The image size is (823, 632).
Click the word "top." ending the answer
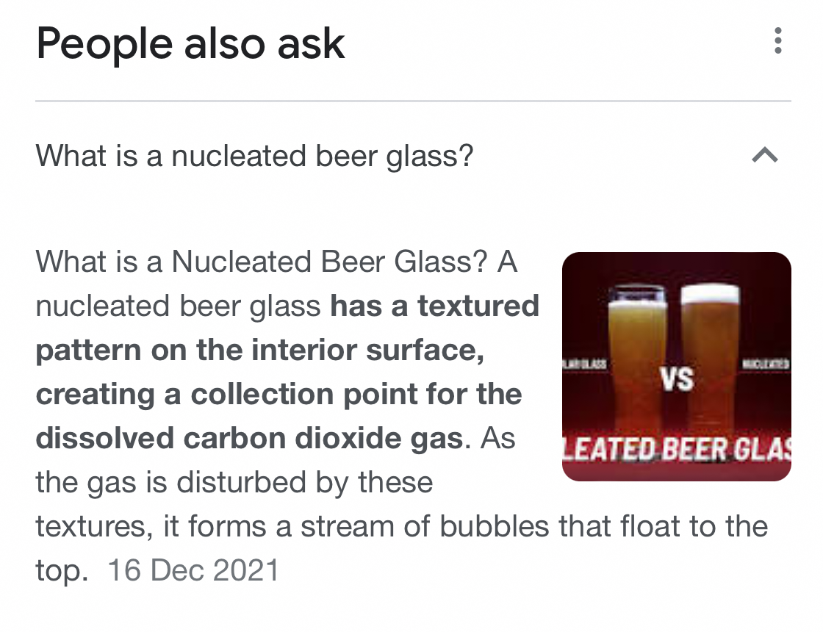(62, 570)
